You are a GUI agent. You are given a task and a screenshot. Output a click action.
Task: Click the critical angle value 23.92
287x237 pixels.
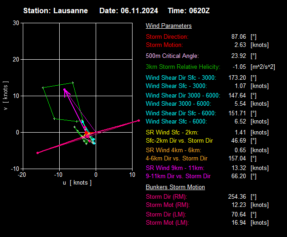click(239, 56)
